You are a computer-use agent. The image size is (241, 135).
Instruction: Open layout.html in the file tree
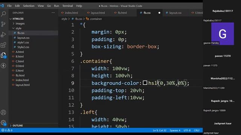[x=23, y=85]
